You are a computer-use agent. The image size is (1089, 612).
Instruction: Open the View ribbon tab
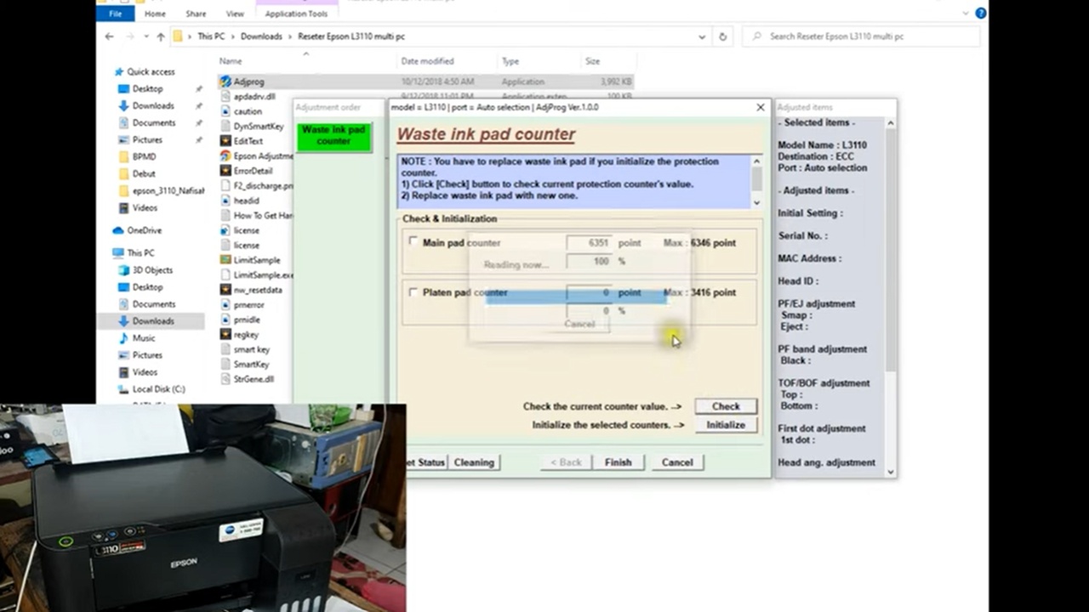pos(234,14)
